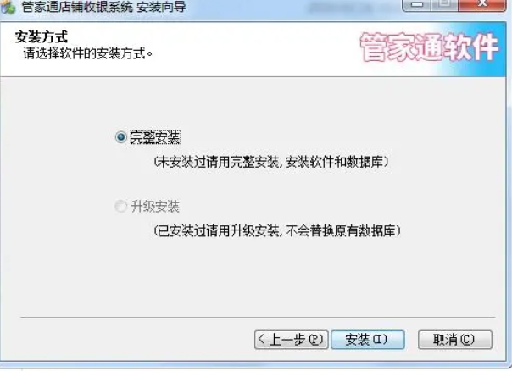Viewport: 512px width, 371px height.
Task: Click the greyed 升级安装 option label
Action: tap(155, 207)
